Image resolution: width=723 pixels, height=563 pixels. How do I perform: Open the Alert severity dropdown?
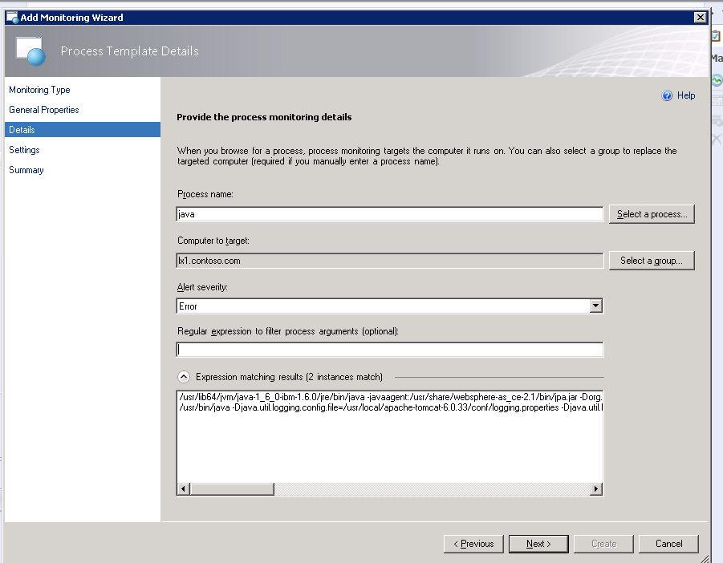(595, 306)
